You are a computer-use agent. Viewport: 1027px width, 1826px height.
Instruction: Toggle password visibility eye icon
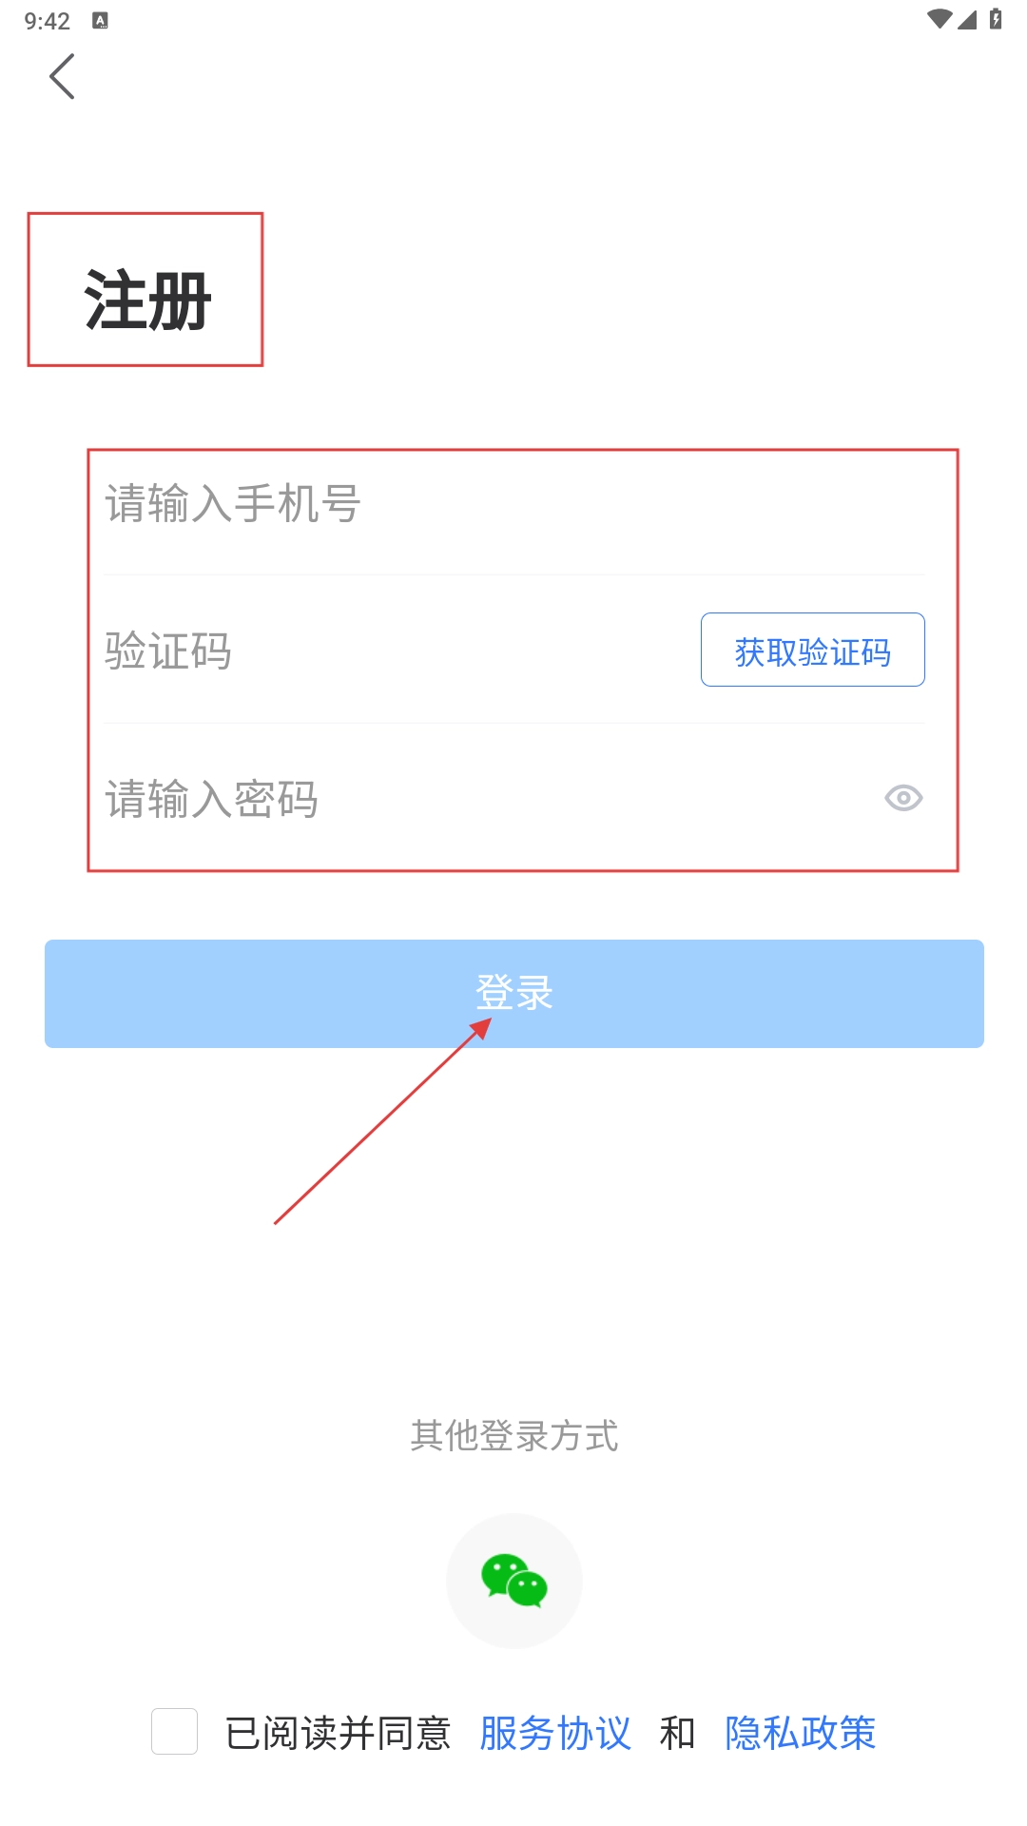903,798
